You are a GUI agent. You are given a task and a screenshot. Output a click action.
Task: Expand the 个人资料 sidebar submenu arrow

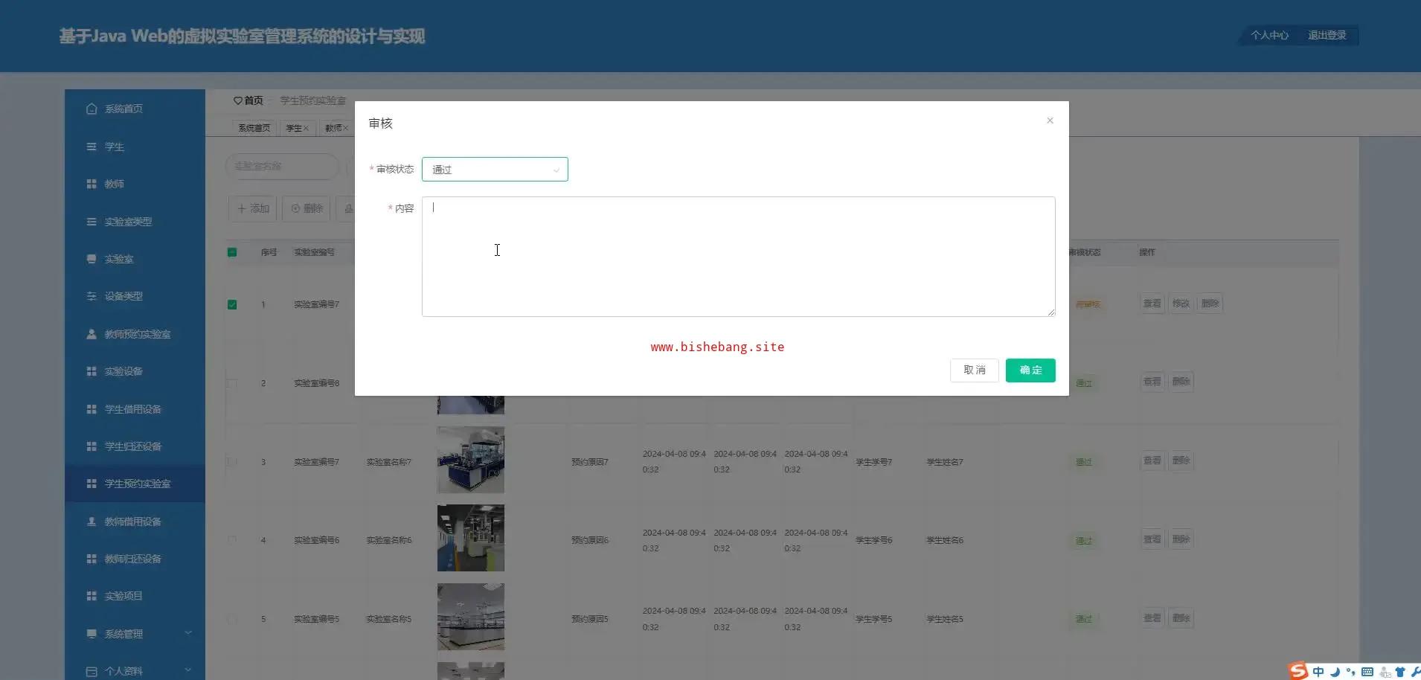point(188,670)
